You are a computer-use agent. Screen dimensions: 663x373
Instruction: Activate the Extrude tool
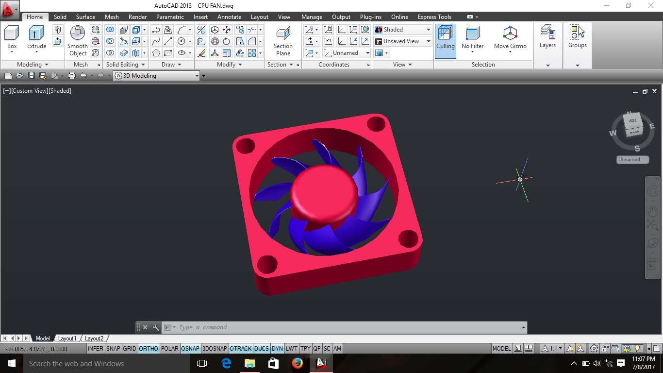pos(36,38)
